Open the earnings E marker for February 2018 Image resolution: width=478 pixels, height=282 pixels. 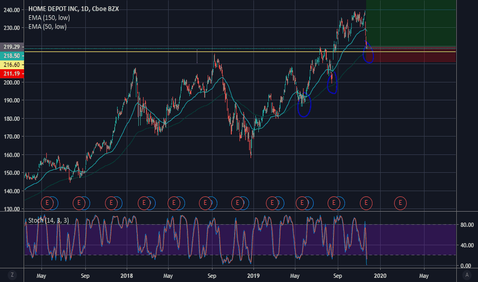tap(144, 203)
